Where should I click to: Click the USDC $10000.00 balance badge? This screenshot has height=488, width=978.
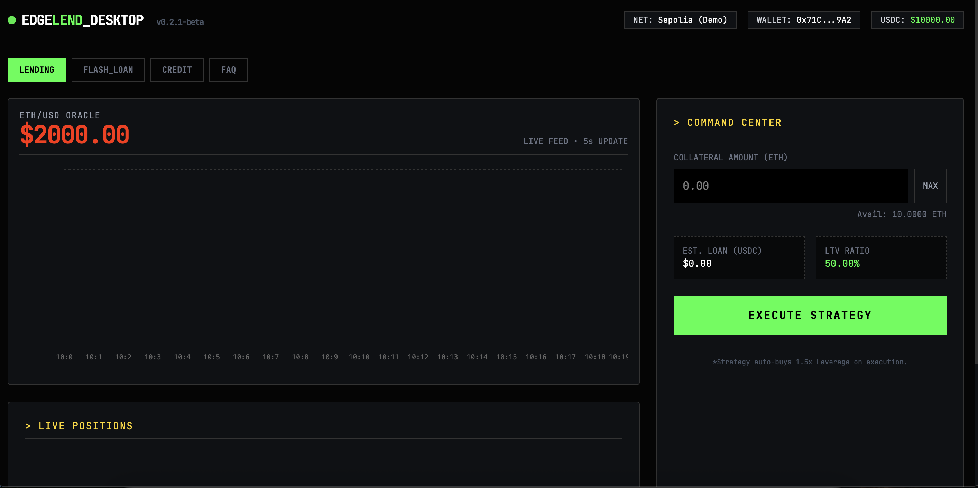point(917,20)
